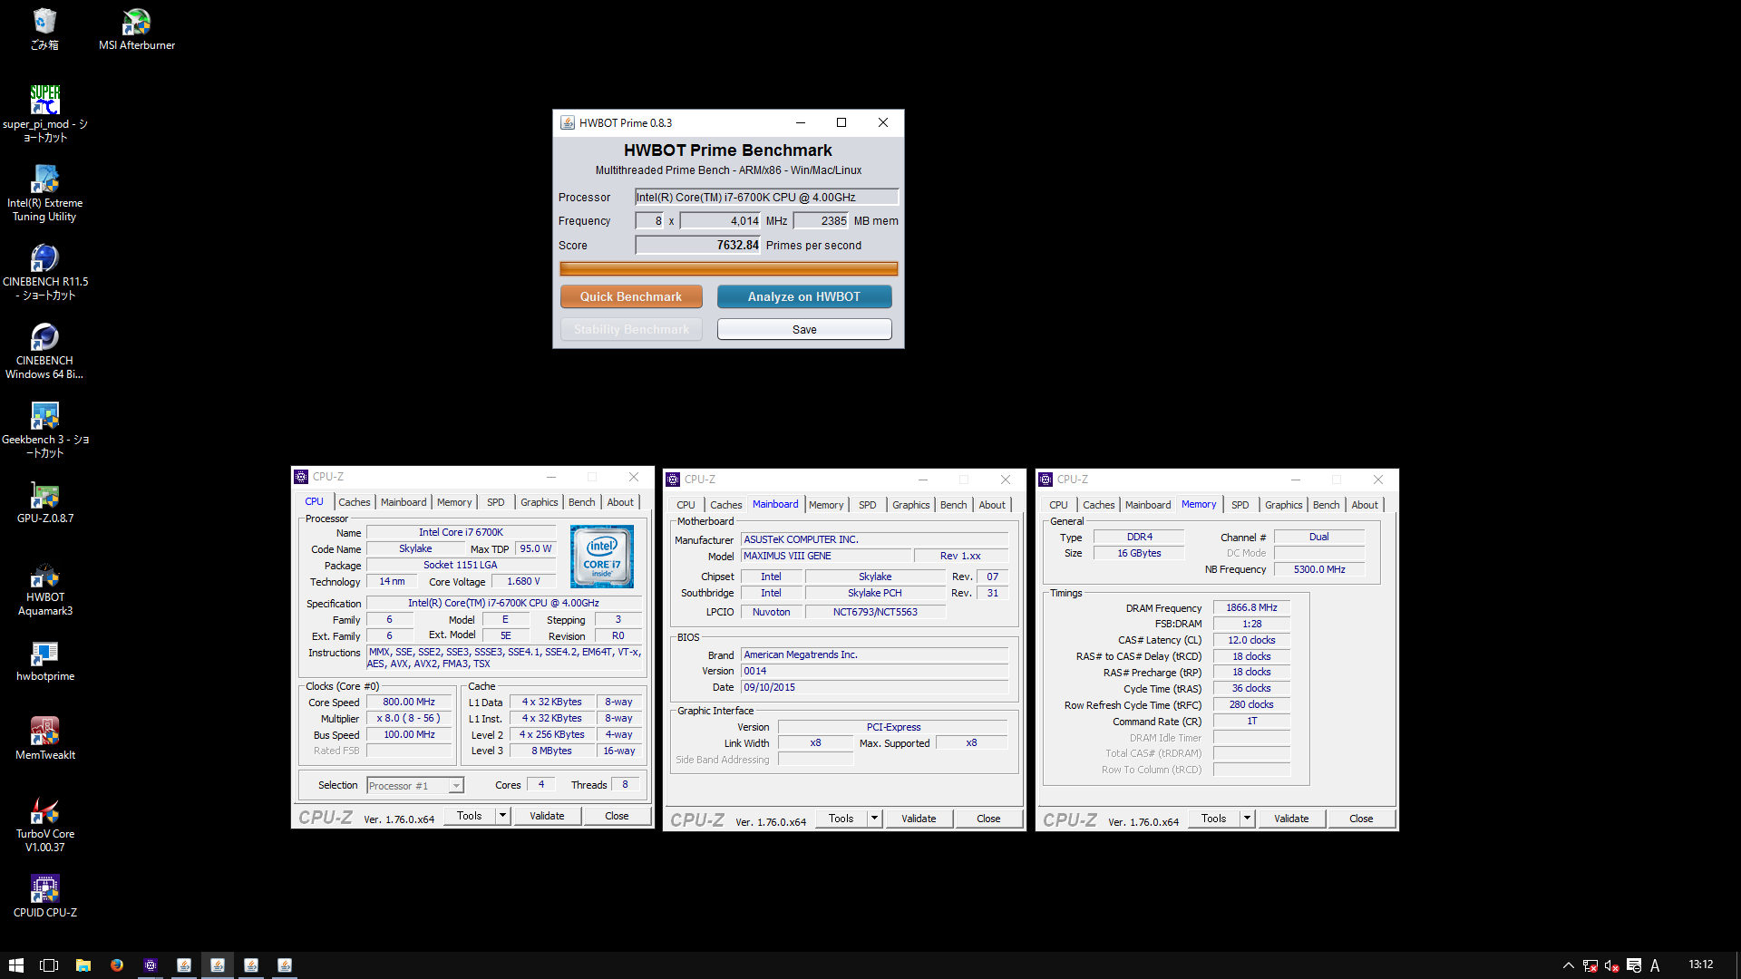1741x979 pixels.
Task: Click the DRAM Frequency value 1866.8 MHz
Action: click(1251, 608)
